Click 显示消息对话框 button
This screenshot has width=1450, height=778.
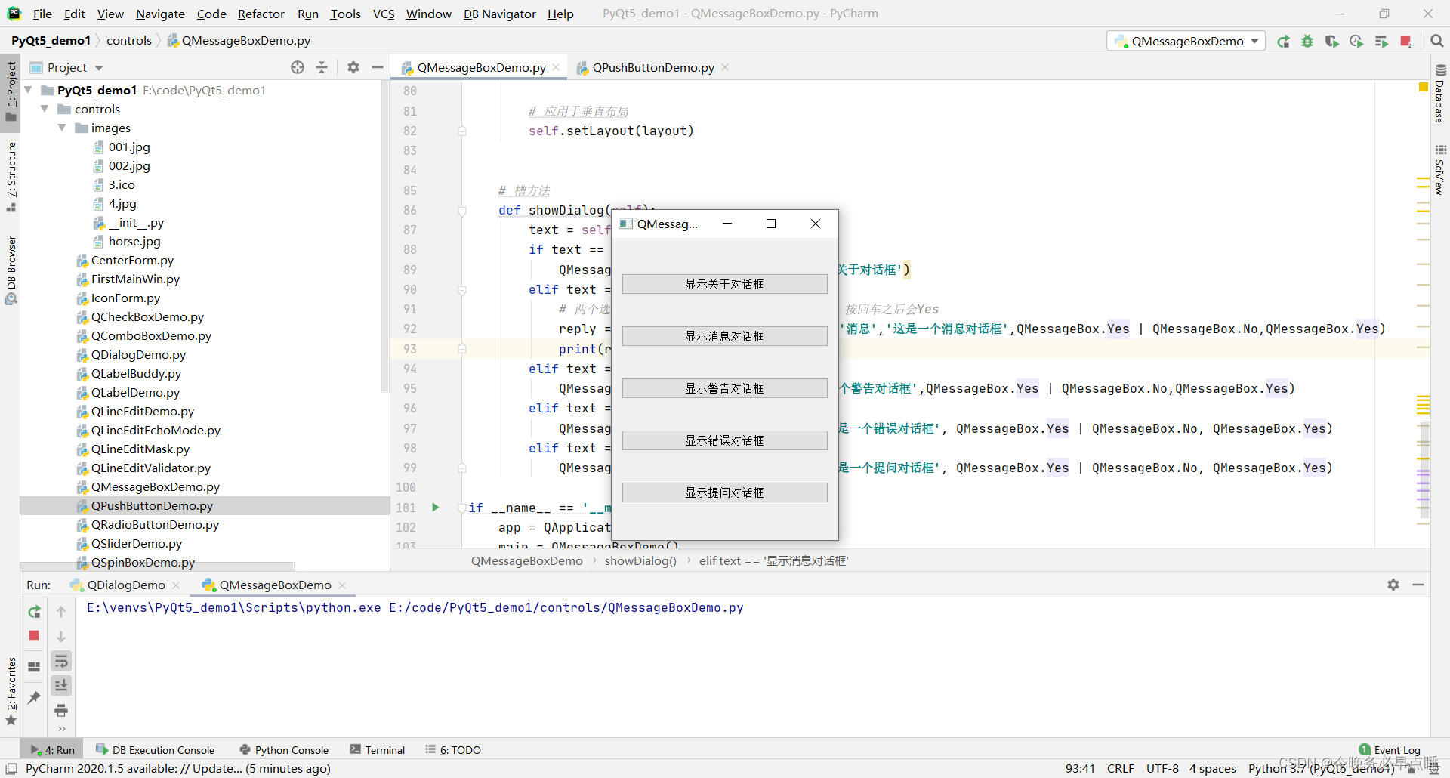pyautogui.click(x=724, y=336)
